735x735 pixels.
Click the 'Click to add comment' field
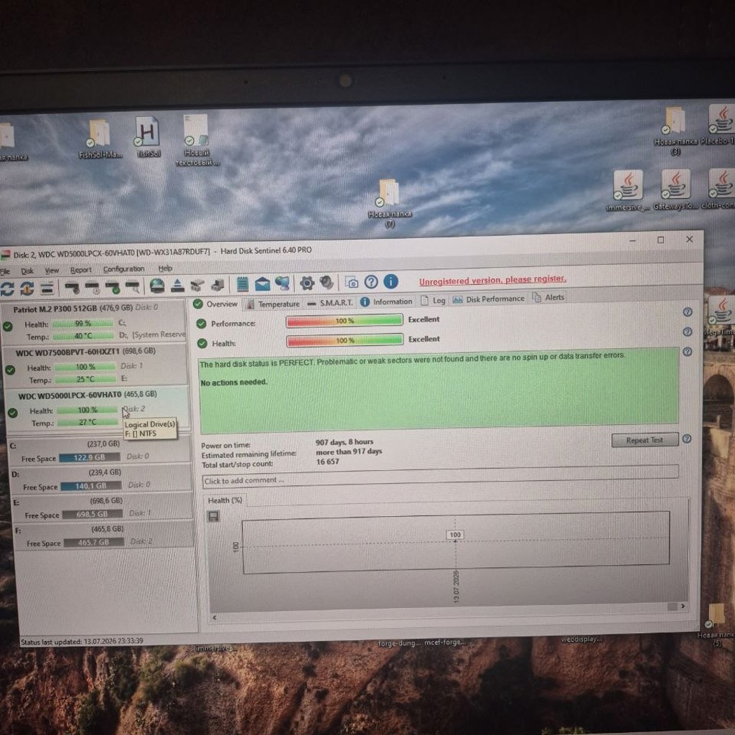(x=440, y=478)
